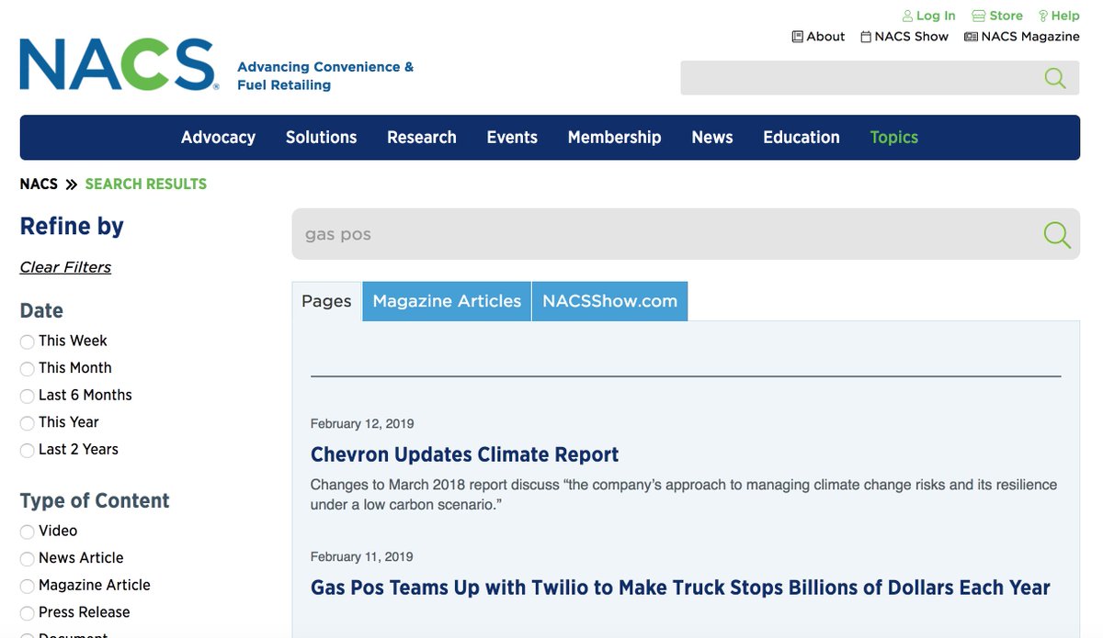Viewport: 1103px width, 638px height.
Task: Open the Events menu
Action: coord(512,138)
